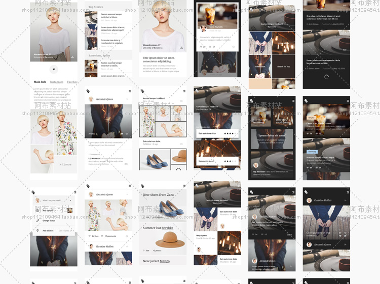The height and width of the screenshot is (284, 380).
Task: Open hamburger menu on dark 'for you' screen
Action: pyautogui.click(x=348, y=100)
